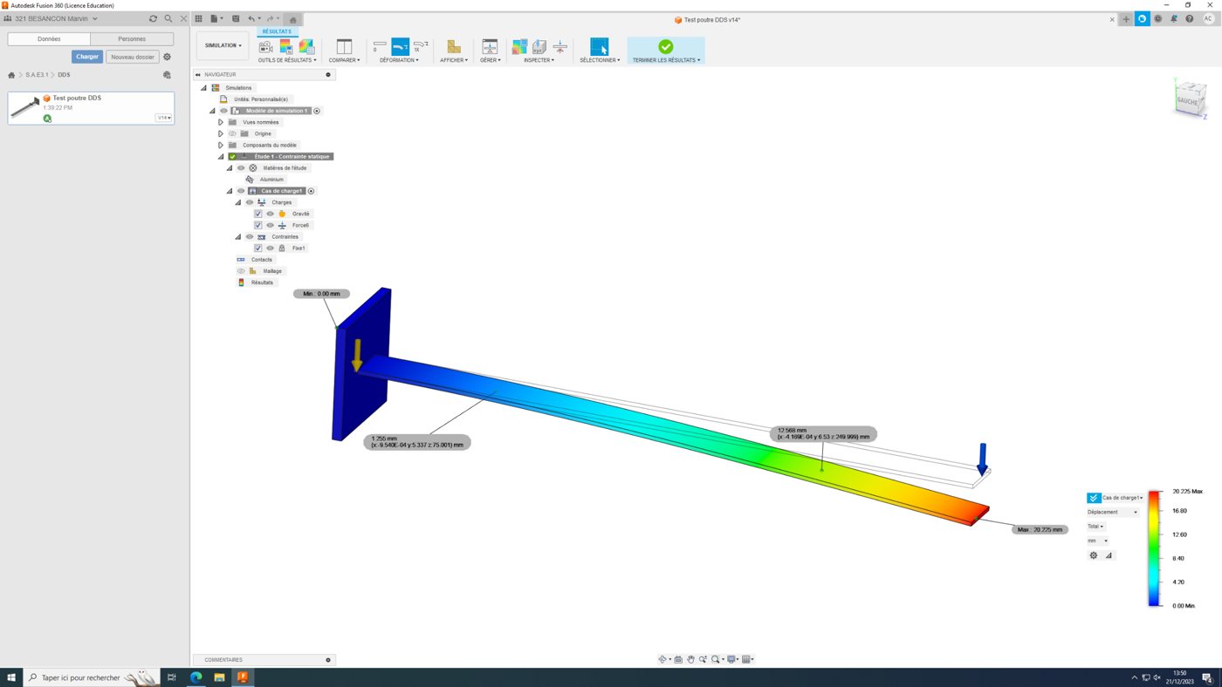Expand the Vues nommées tree node
Image resolution: width=1222 pixels, height=687 pixels.
tap(221, 122)
